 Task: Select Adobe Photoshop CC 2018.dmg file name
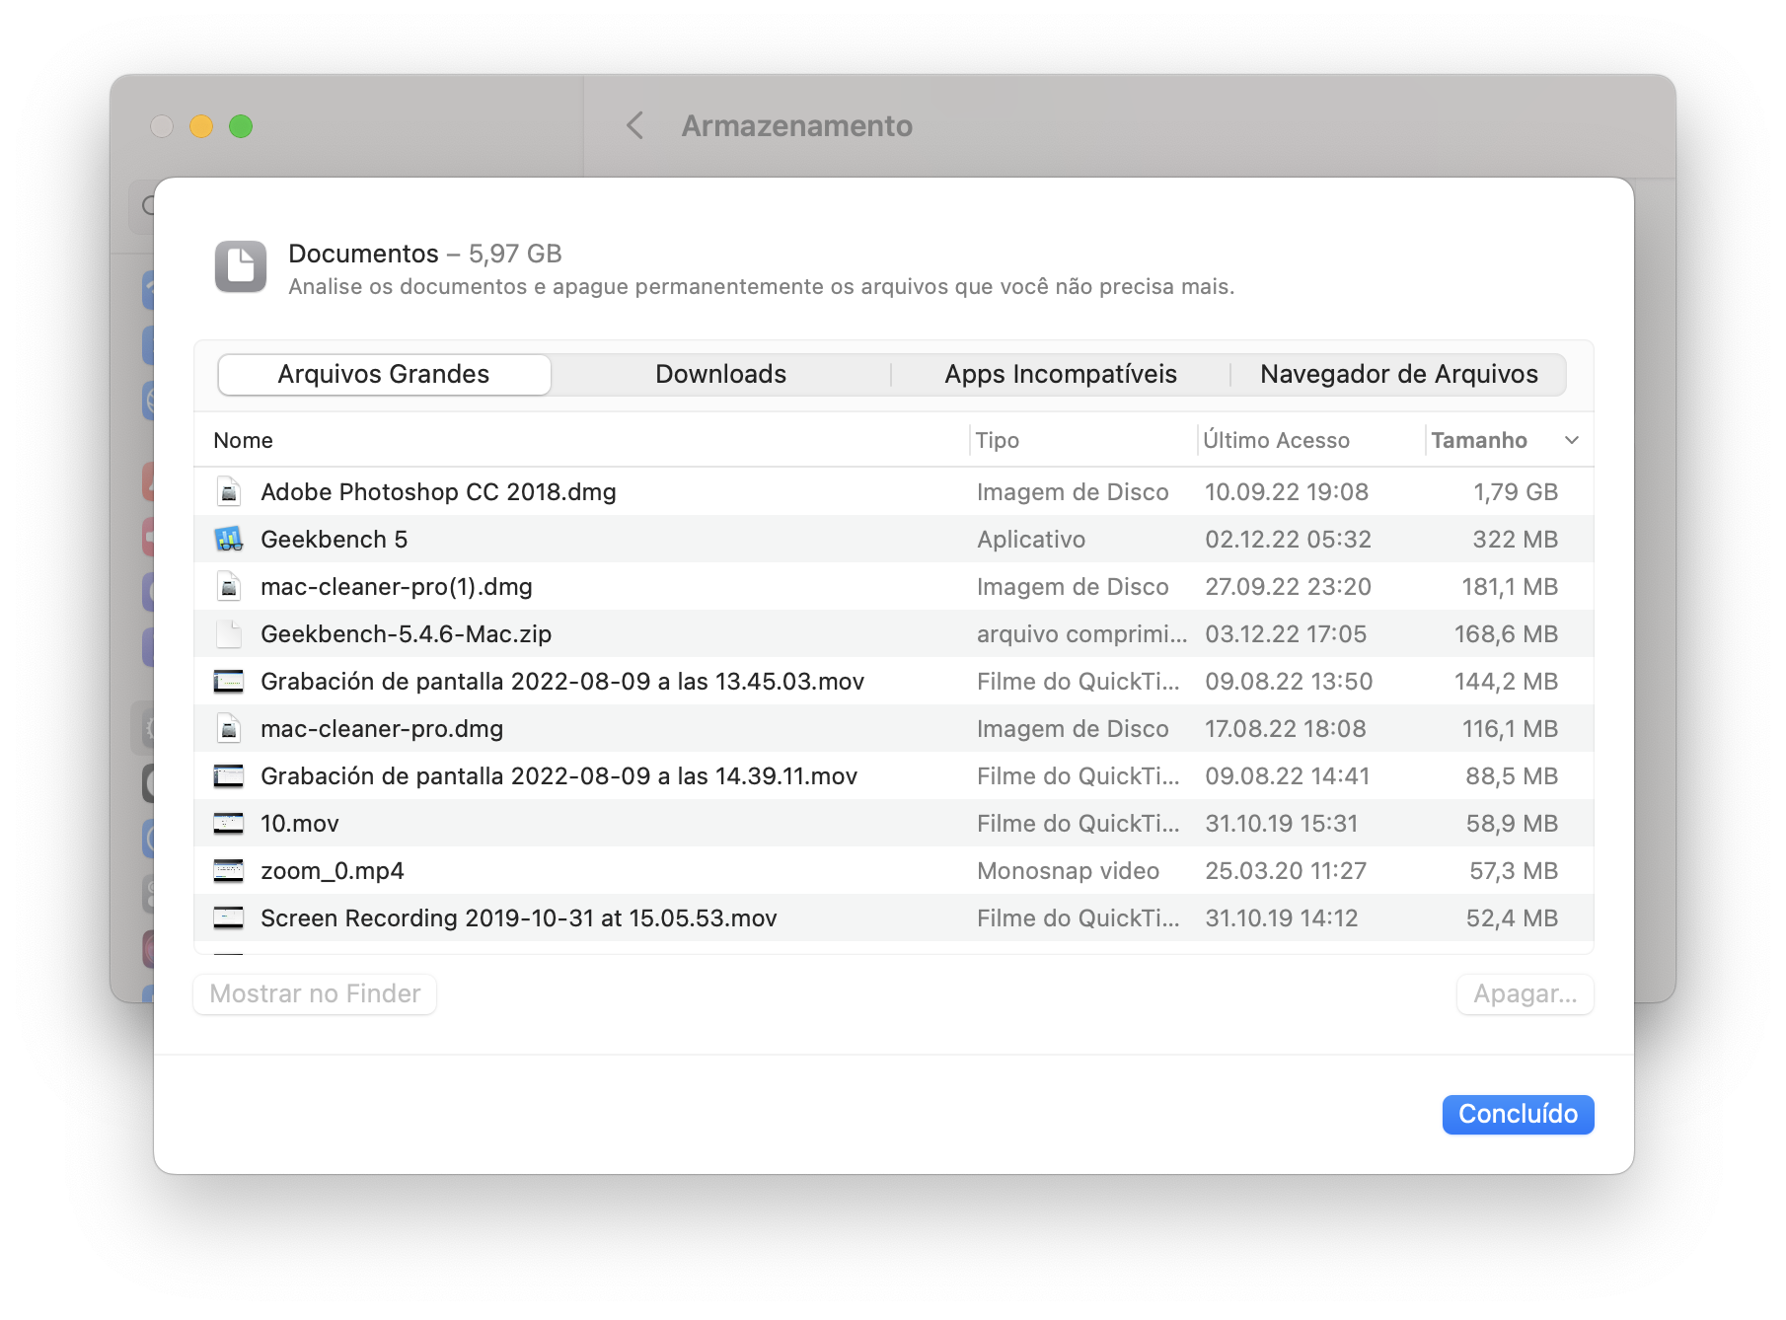pos(438,491)
